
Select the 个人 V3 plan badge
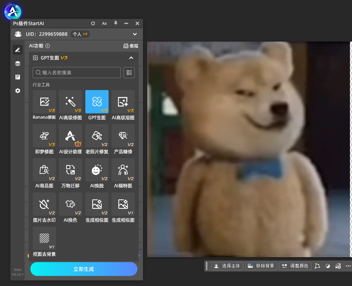click(80, 34)
